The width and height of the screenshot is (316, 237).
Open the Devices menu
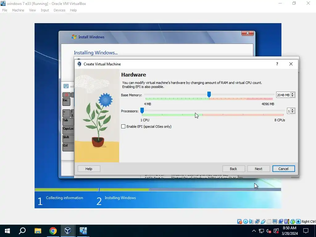(x=60, y=10)
